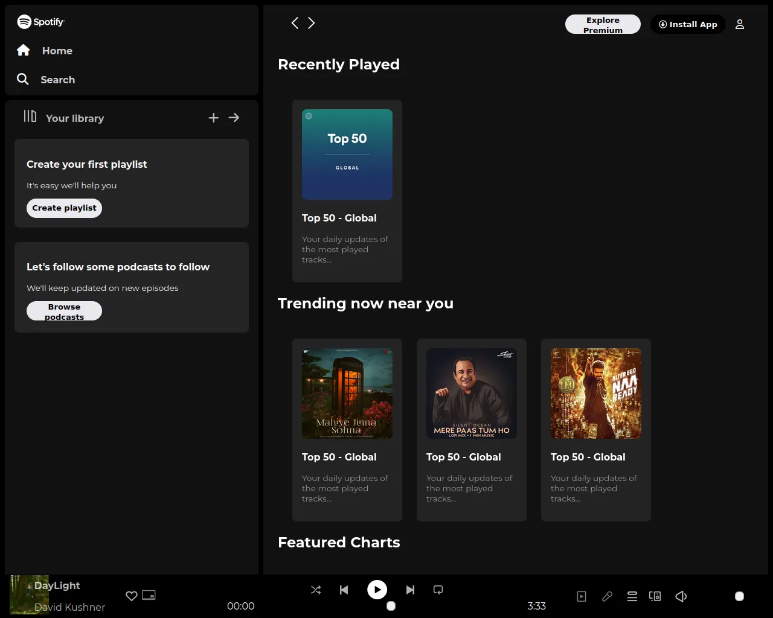Open the queue icon
The width and height of the screenshot is (773, 618).
tap(632, 596)
